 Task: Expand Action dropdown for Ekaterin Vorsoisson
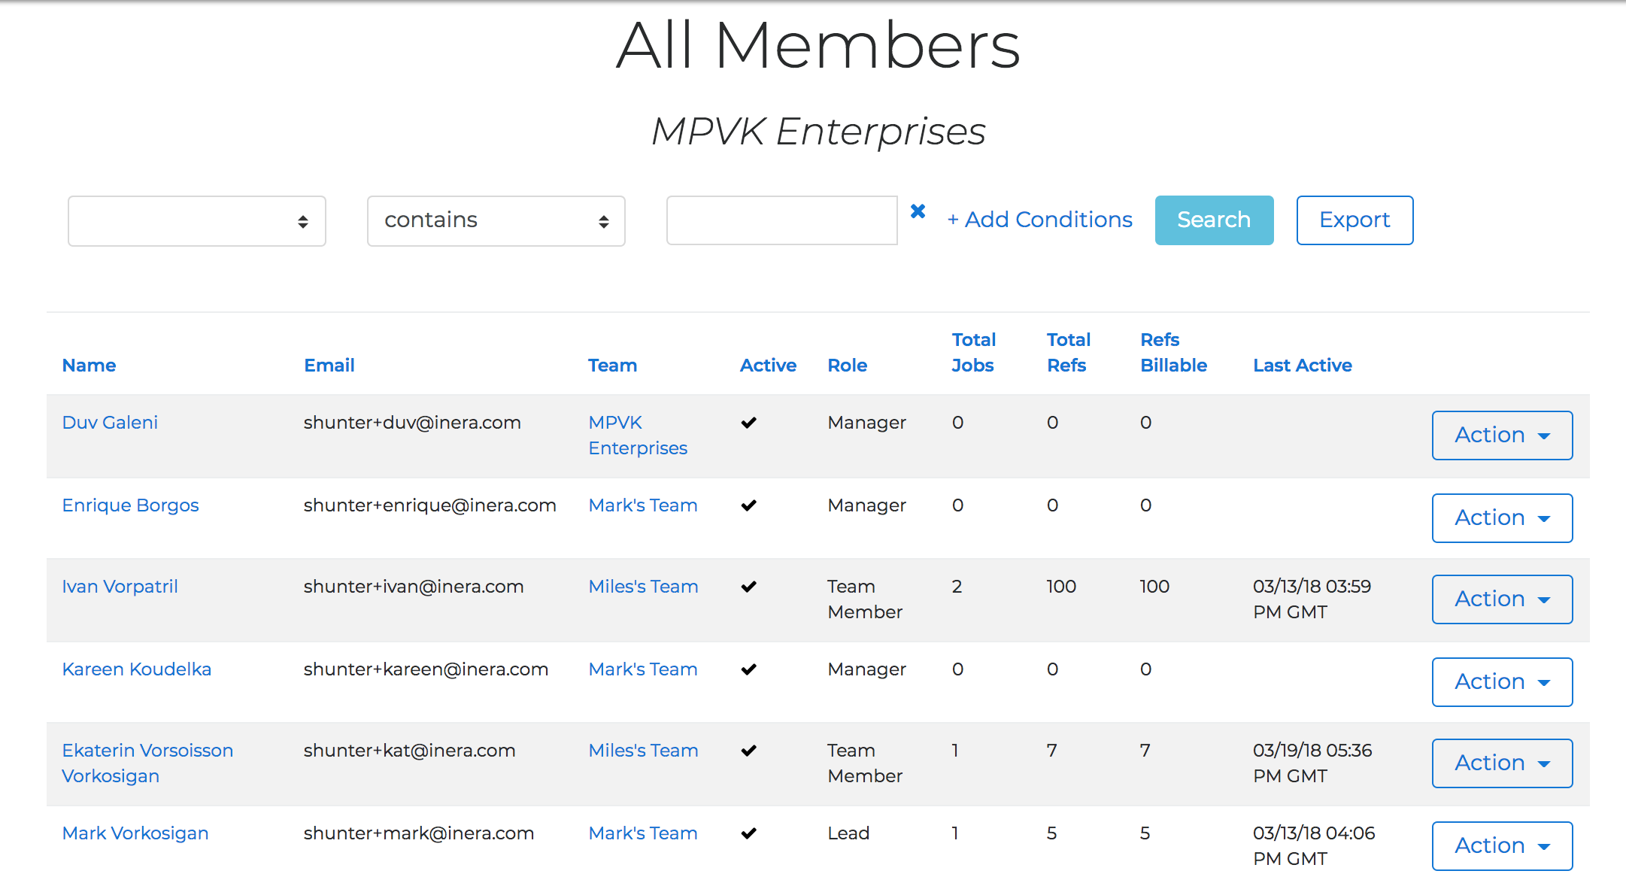click(x=1502, y=763)
